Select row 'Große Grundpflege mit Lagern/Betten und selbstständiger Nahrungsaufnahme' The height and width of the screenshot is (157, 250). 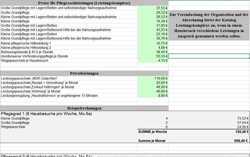(x=59, y=8)
